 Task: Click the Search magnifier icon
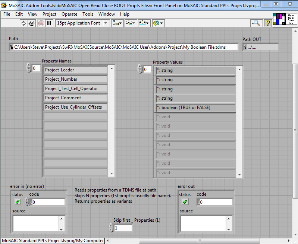point(256,23)
